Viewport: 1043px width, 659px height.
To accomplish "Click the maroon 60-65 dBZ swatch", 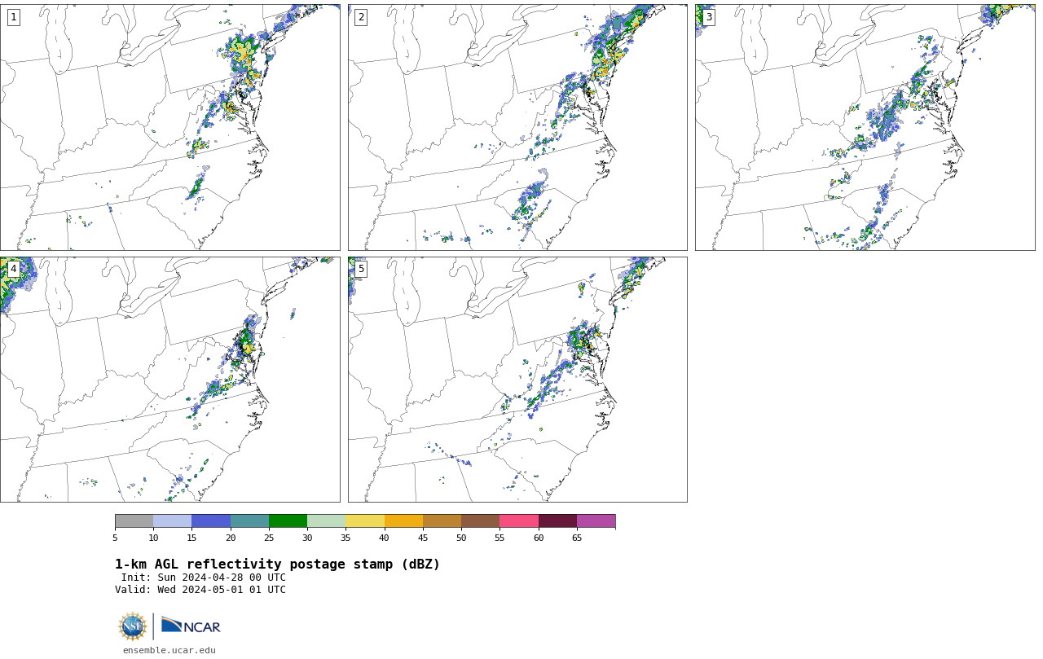I will (557, 521).
